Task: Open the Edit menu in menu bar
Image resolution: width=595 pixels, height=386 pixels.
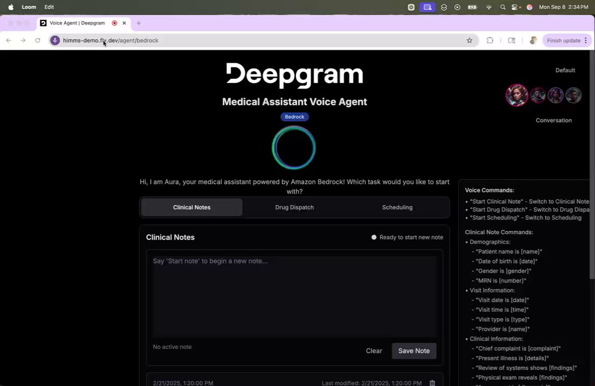Action: tap(49, 7)
